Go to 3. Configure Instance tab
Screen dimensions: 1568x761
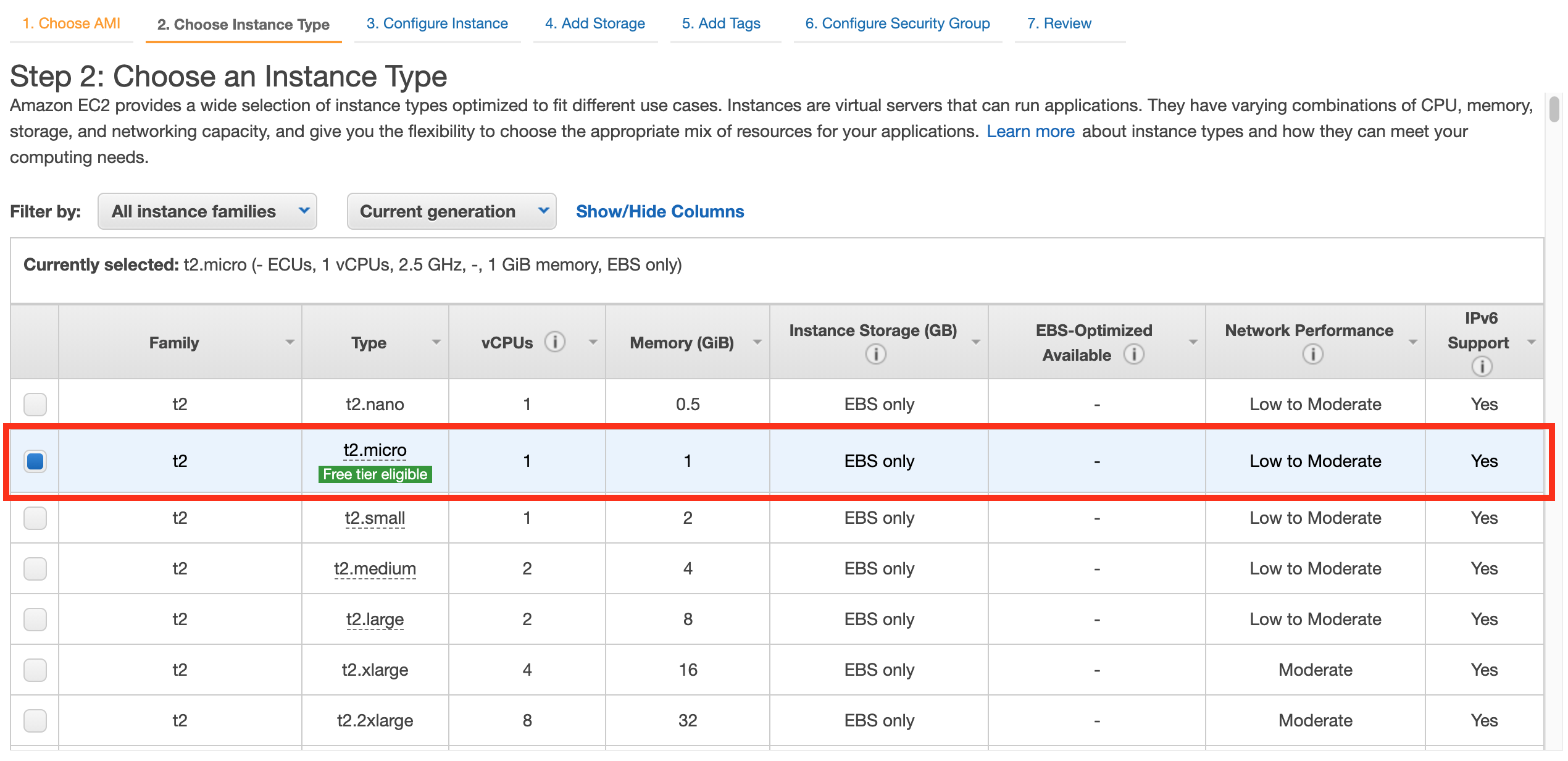point(437,23)
